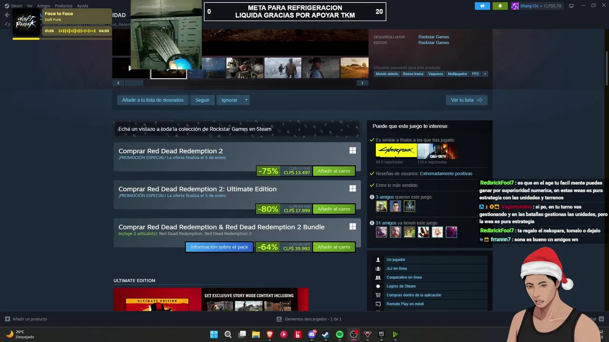Screen dimensions: 609x342
Task: Open Task View on the taskbar
Action: (242, 334)
